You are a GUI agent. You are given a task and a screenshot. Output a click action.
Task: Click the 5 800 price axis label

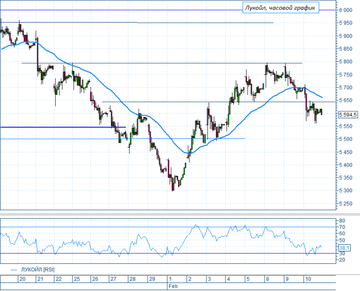[x=346, y=62]
